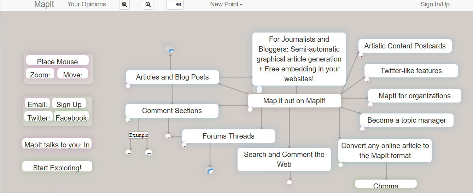Click the right child circle under Example
Screen dimensions: 473x193
[148, 153]
